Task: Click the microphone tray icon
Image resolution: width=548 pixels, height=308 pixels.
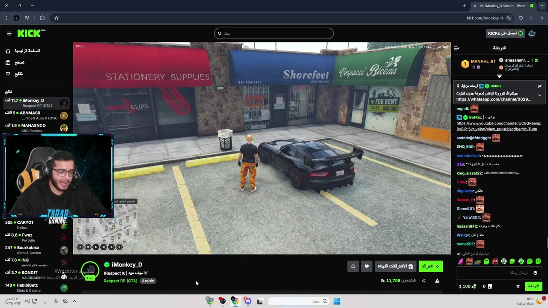Action: 56,301
